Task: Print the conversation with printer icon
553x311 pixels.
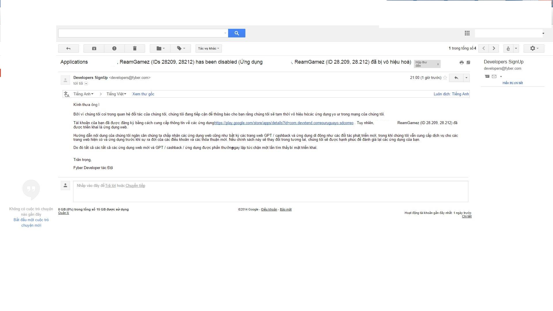Action: 461,62
